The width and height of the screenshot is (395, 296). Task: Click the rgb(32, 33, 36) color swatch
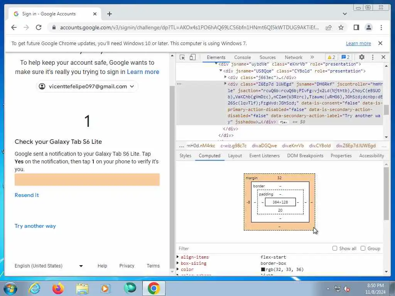point(263,269)
